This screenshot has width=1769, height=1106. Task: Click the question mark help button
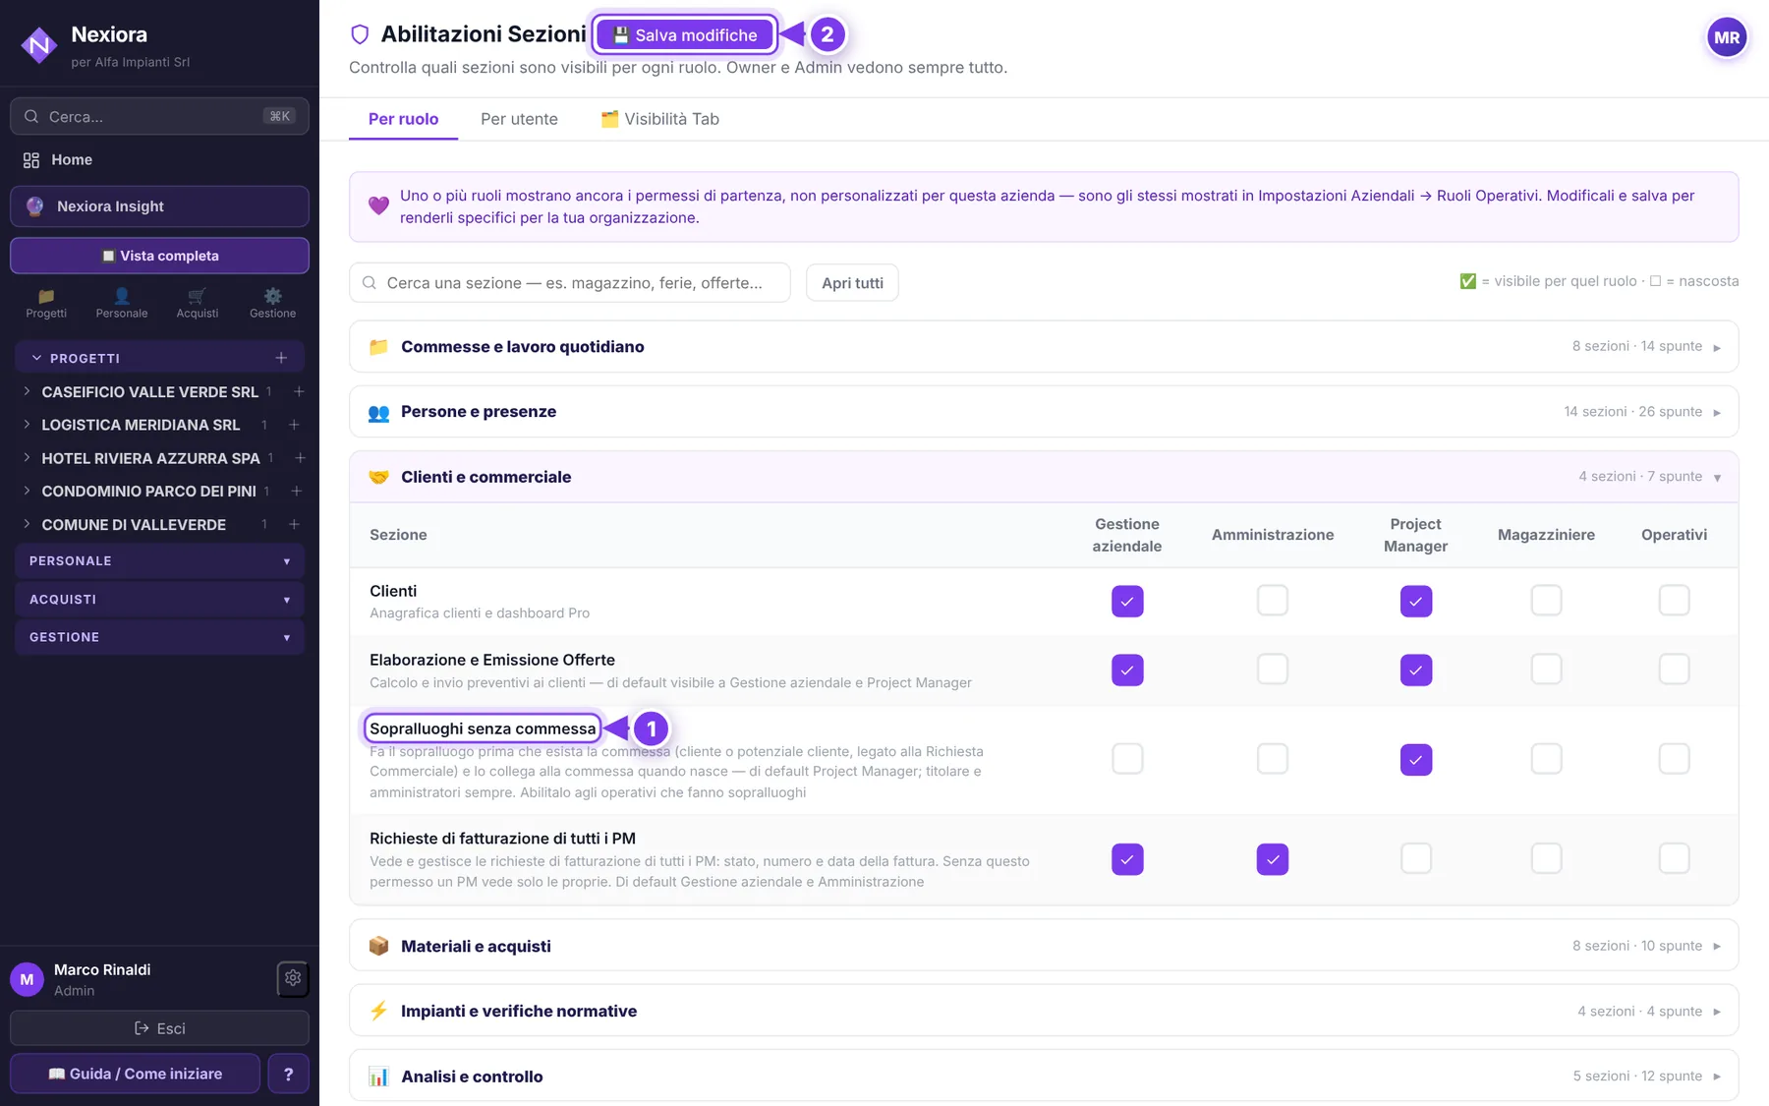coord(288,1074)
